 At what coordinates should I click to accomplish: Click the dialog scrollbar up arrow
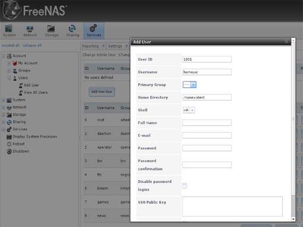pos(293,40)
